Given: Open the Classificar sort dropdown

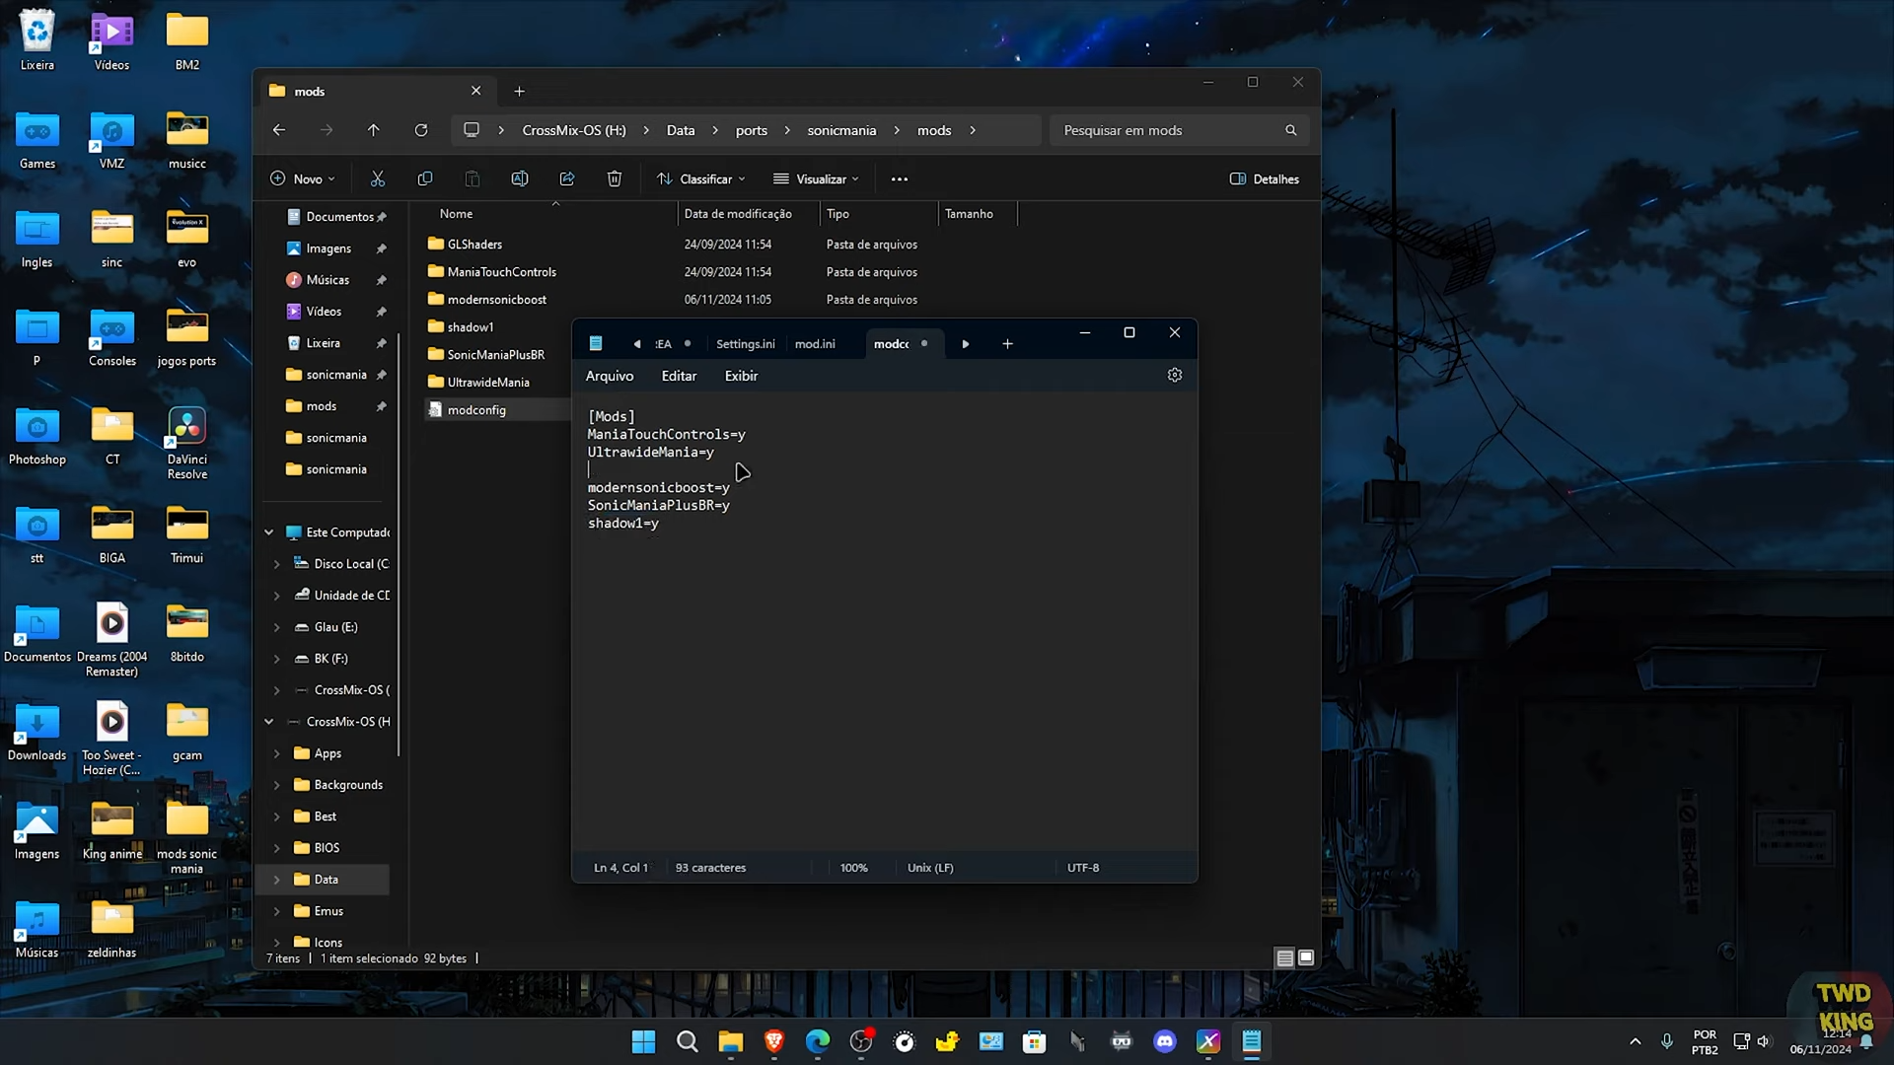Looking at the screenshot, I should point(701,178).
